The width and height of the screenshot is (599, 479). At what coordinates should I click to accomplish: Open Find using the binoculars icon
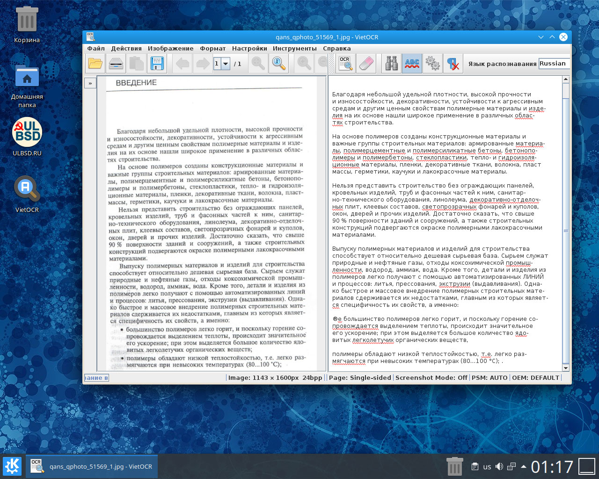point(391,64)
